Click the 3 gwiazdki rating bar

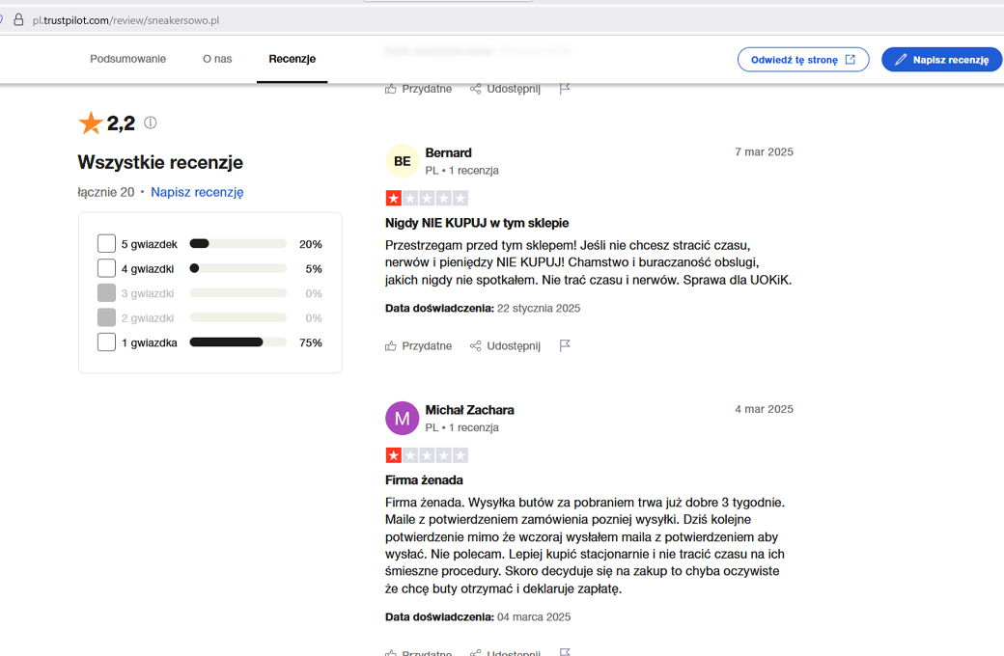coord(238,293)
